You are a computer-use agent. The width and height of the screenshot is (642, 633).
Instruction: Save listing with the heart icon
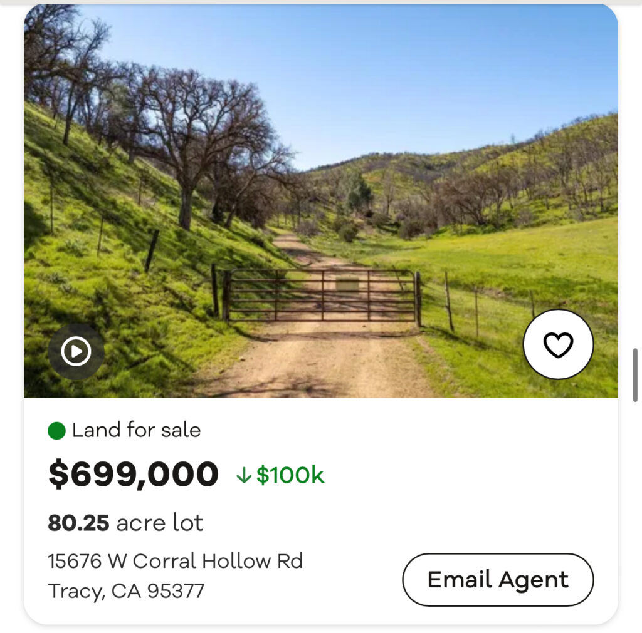[558, 344]
